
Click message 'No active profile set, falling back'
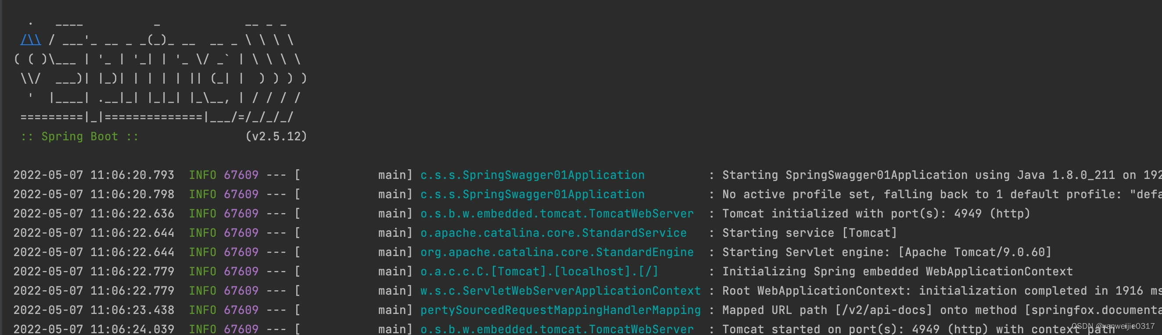point(845,194)
